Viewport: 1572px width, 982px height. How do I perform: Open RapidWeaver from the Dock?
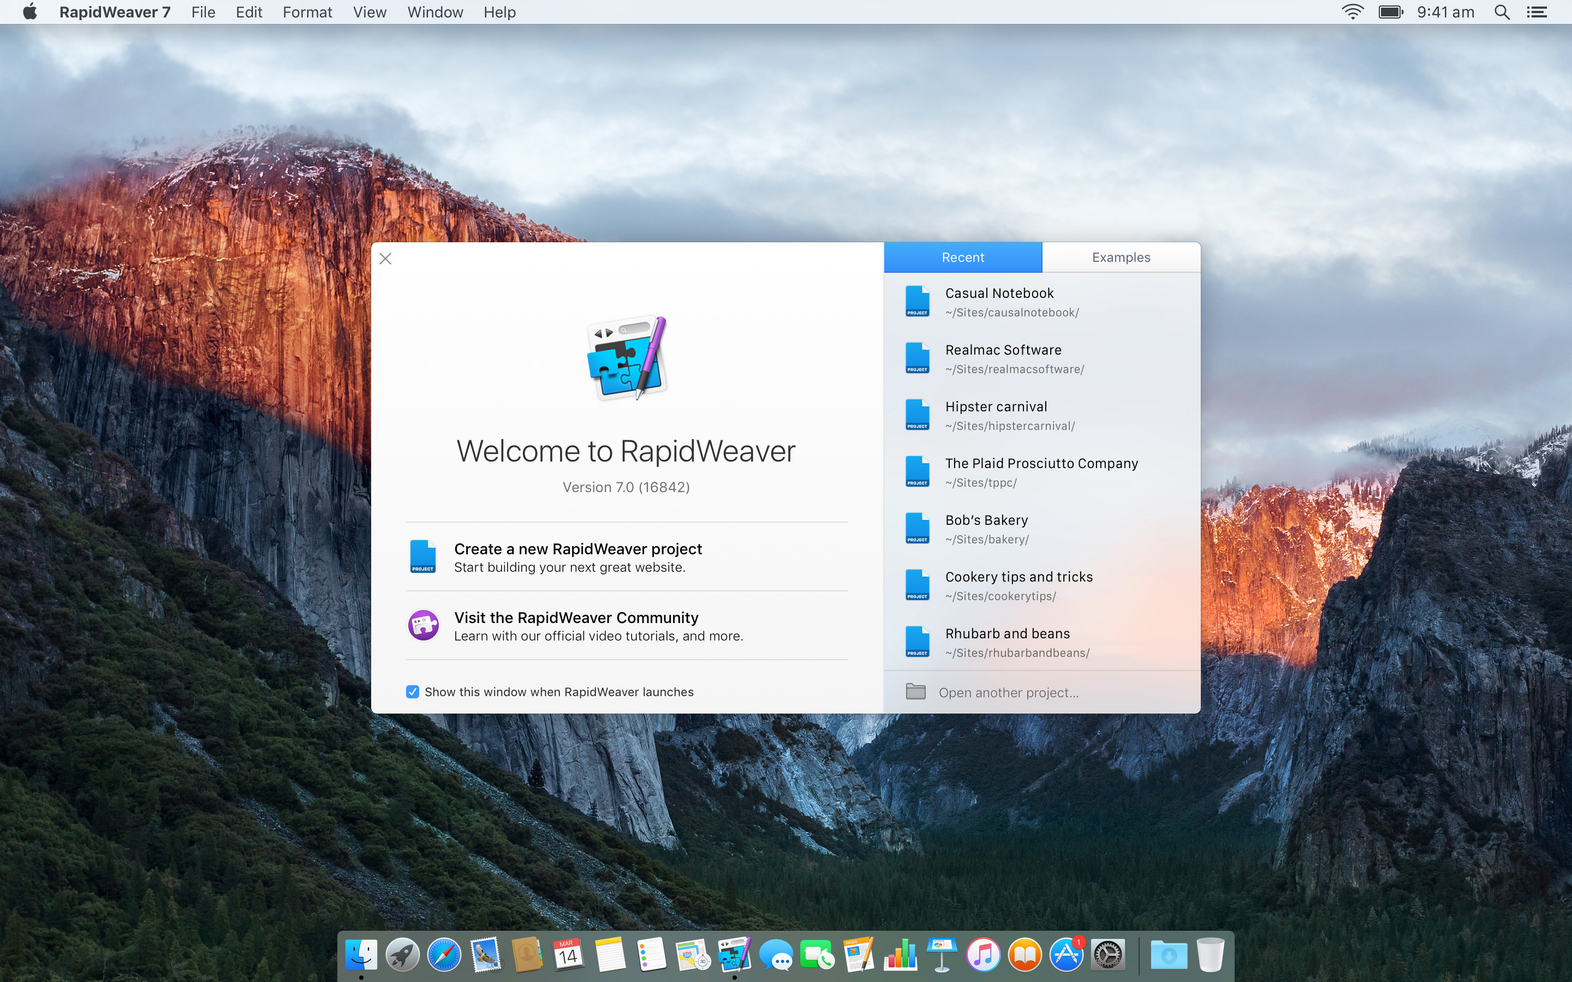(x=734, y=955)
